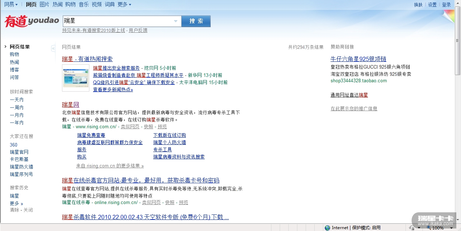
Task: Open the 瑞星个人防火墙 sublink
Action: pyautogui.click(x=169, y=142)
